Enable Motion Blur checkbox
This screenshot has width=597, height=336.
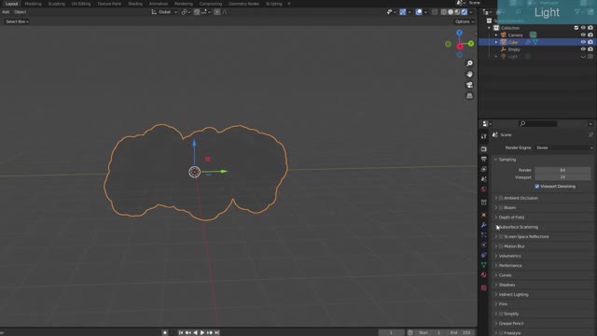(x=501, y=246)
